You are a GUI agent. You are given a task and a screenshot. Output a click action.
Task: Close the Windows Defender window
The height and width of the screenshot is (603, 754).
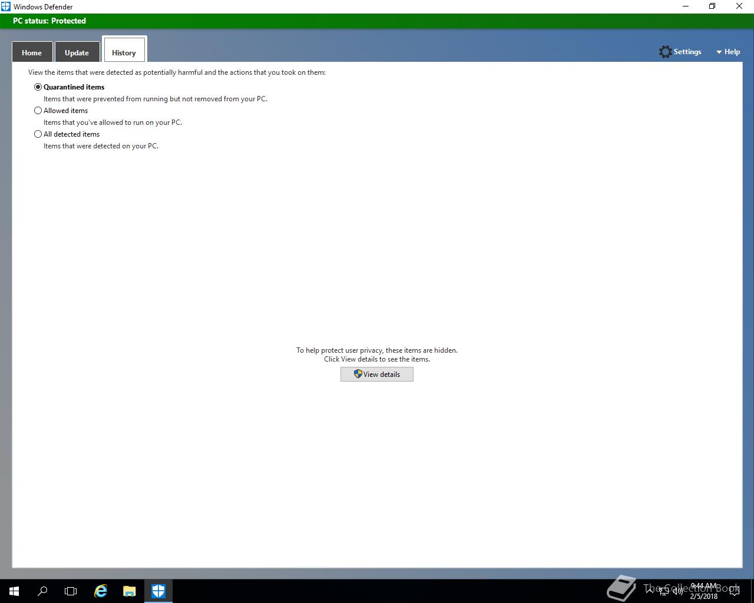pos(740,6)
